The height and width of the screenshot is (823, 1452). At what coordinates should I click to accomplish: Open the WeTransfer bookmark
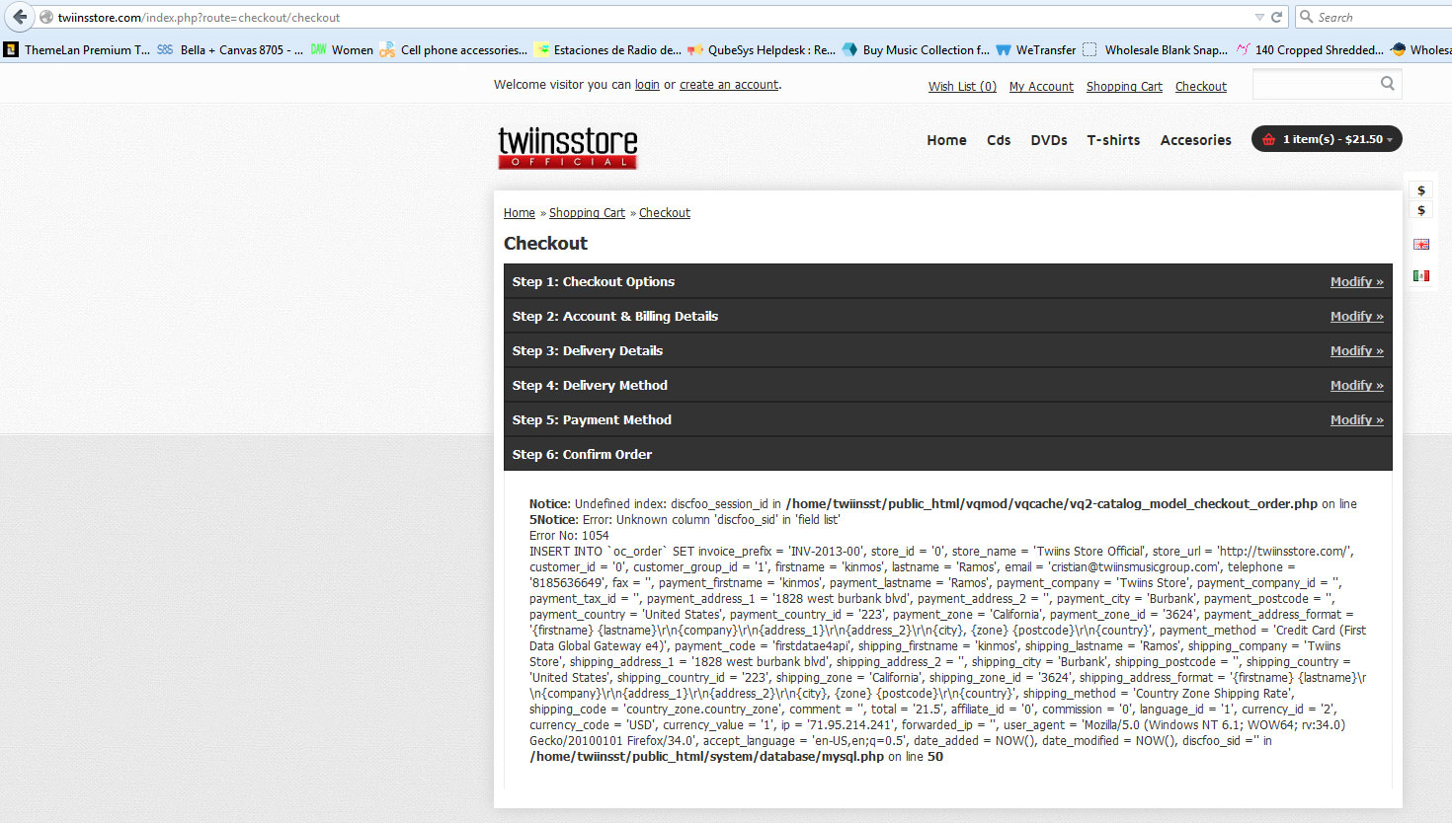click(1036, 49)
